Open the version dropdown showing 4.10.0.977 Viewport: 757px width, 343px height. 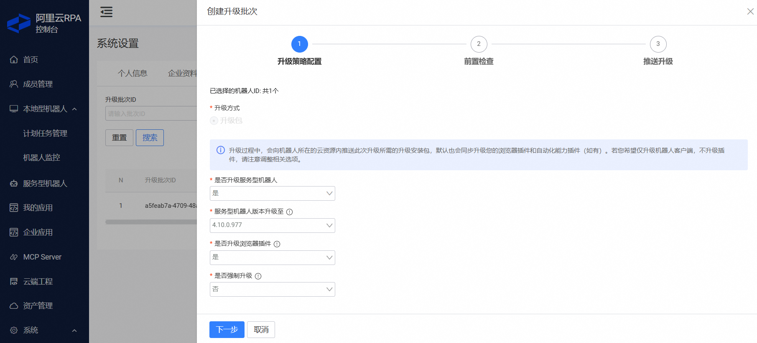(x=273, y=225)
